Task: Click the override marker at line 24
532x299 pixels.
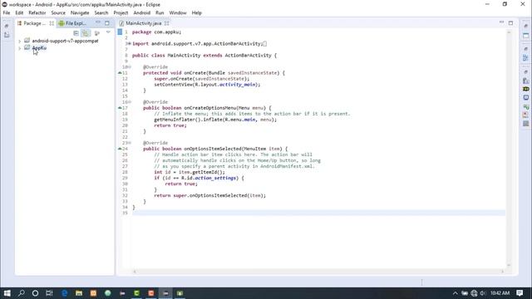Action: click(120, 149)
